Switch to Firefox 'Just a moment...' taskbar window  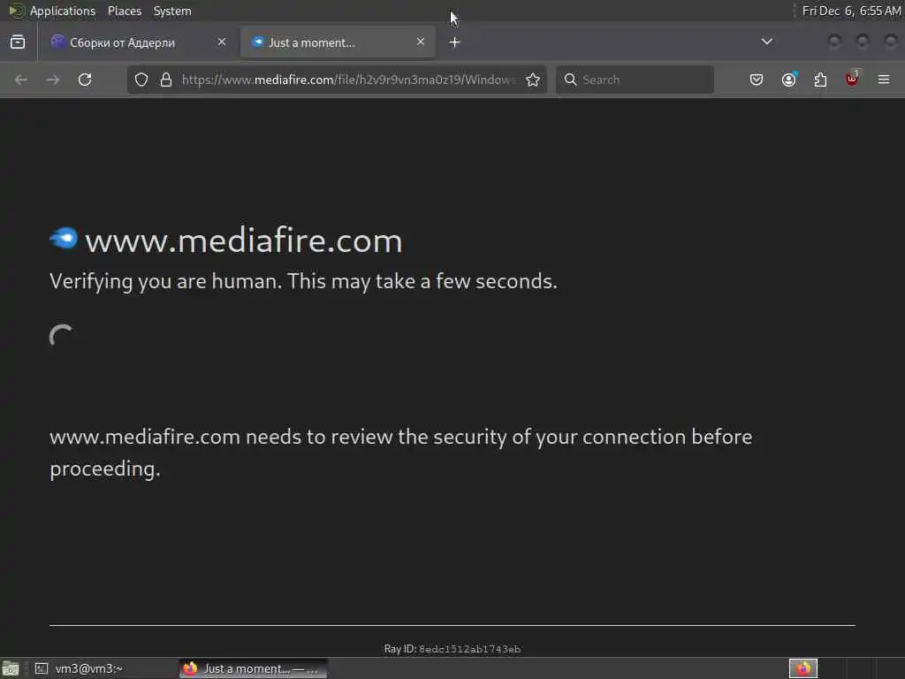pos(253,668)
